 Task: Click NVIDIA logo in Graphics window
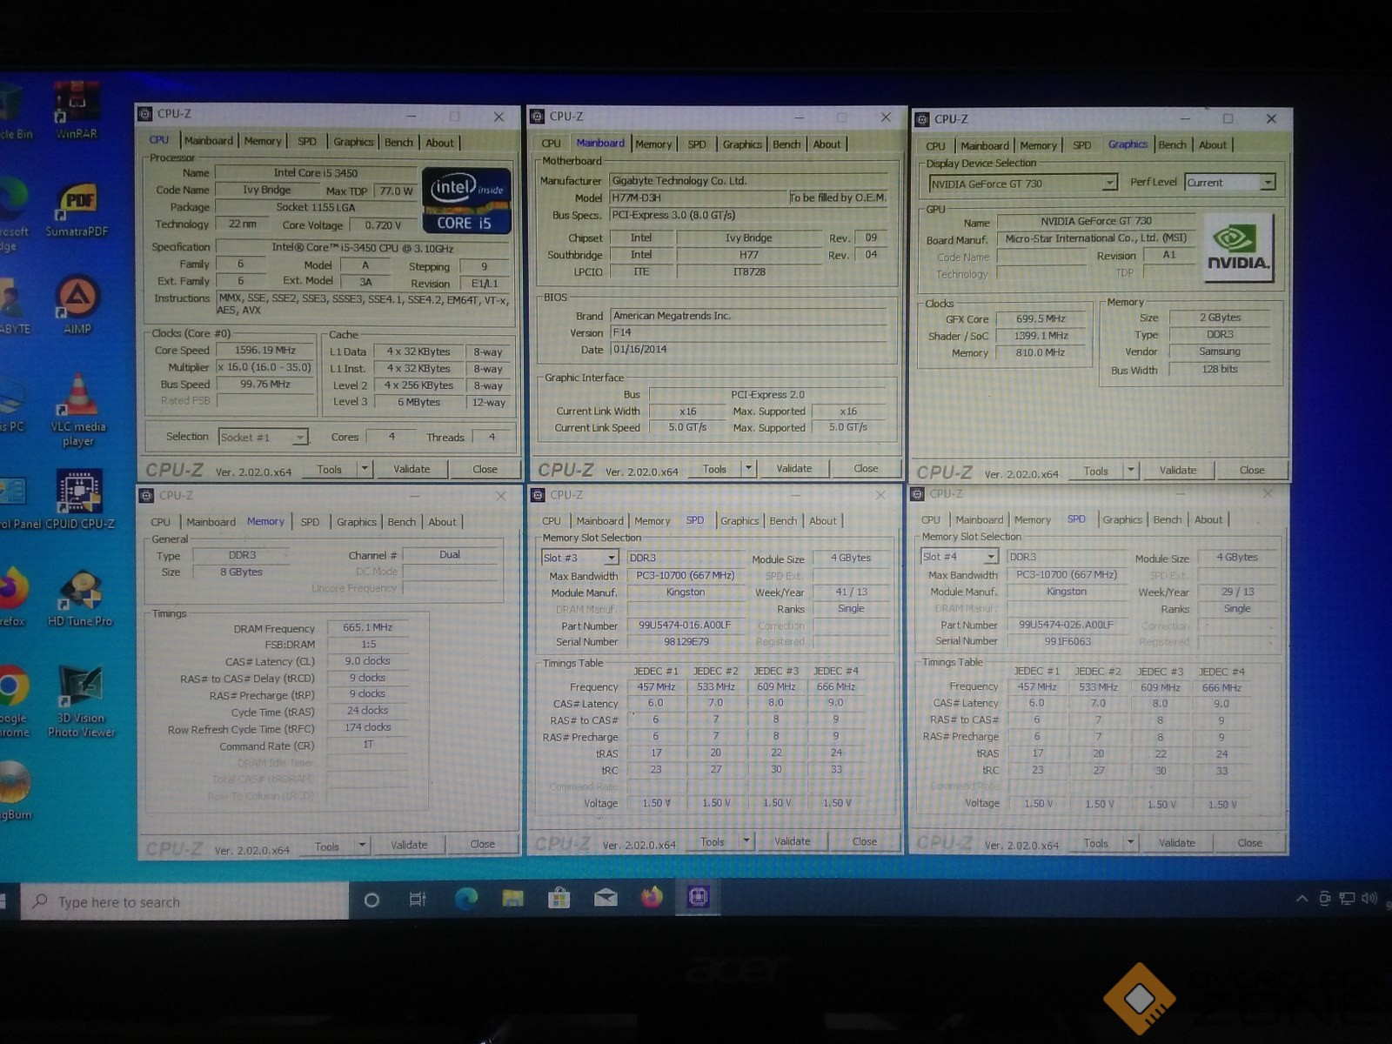pyautogui.click(x=1238, y=249)
